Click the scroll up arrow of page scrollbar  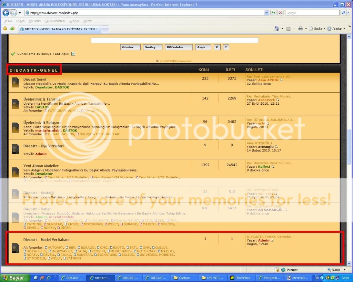(x=349, y=36)
